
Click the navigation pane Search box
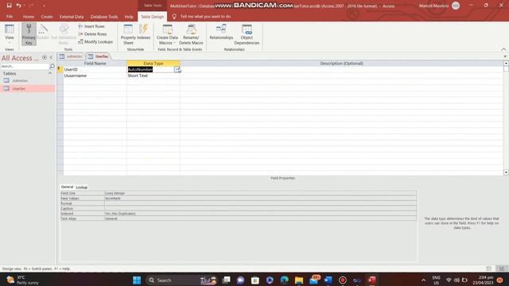click(x=25, y=66)
